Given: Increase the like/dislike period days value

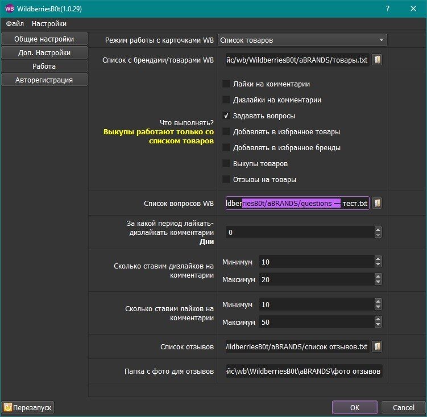Looking at the screenshot, I should coord(378,229).
